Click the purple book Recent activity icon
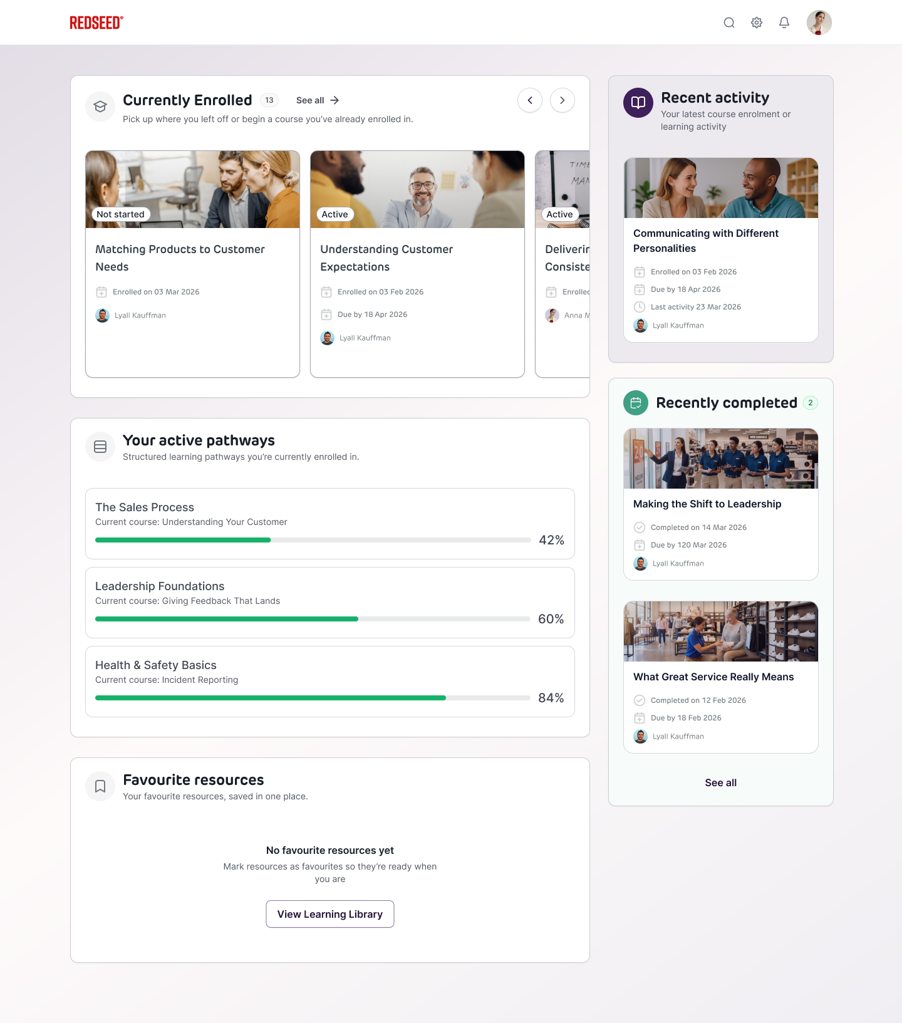The height and width of the screenshot is (1023, 902). (638, 103)
